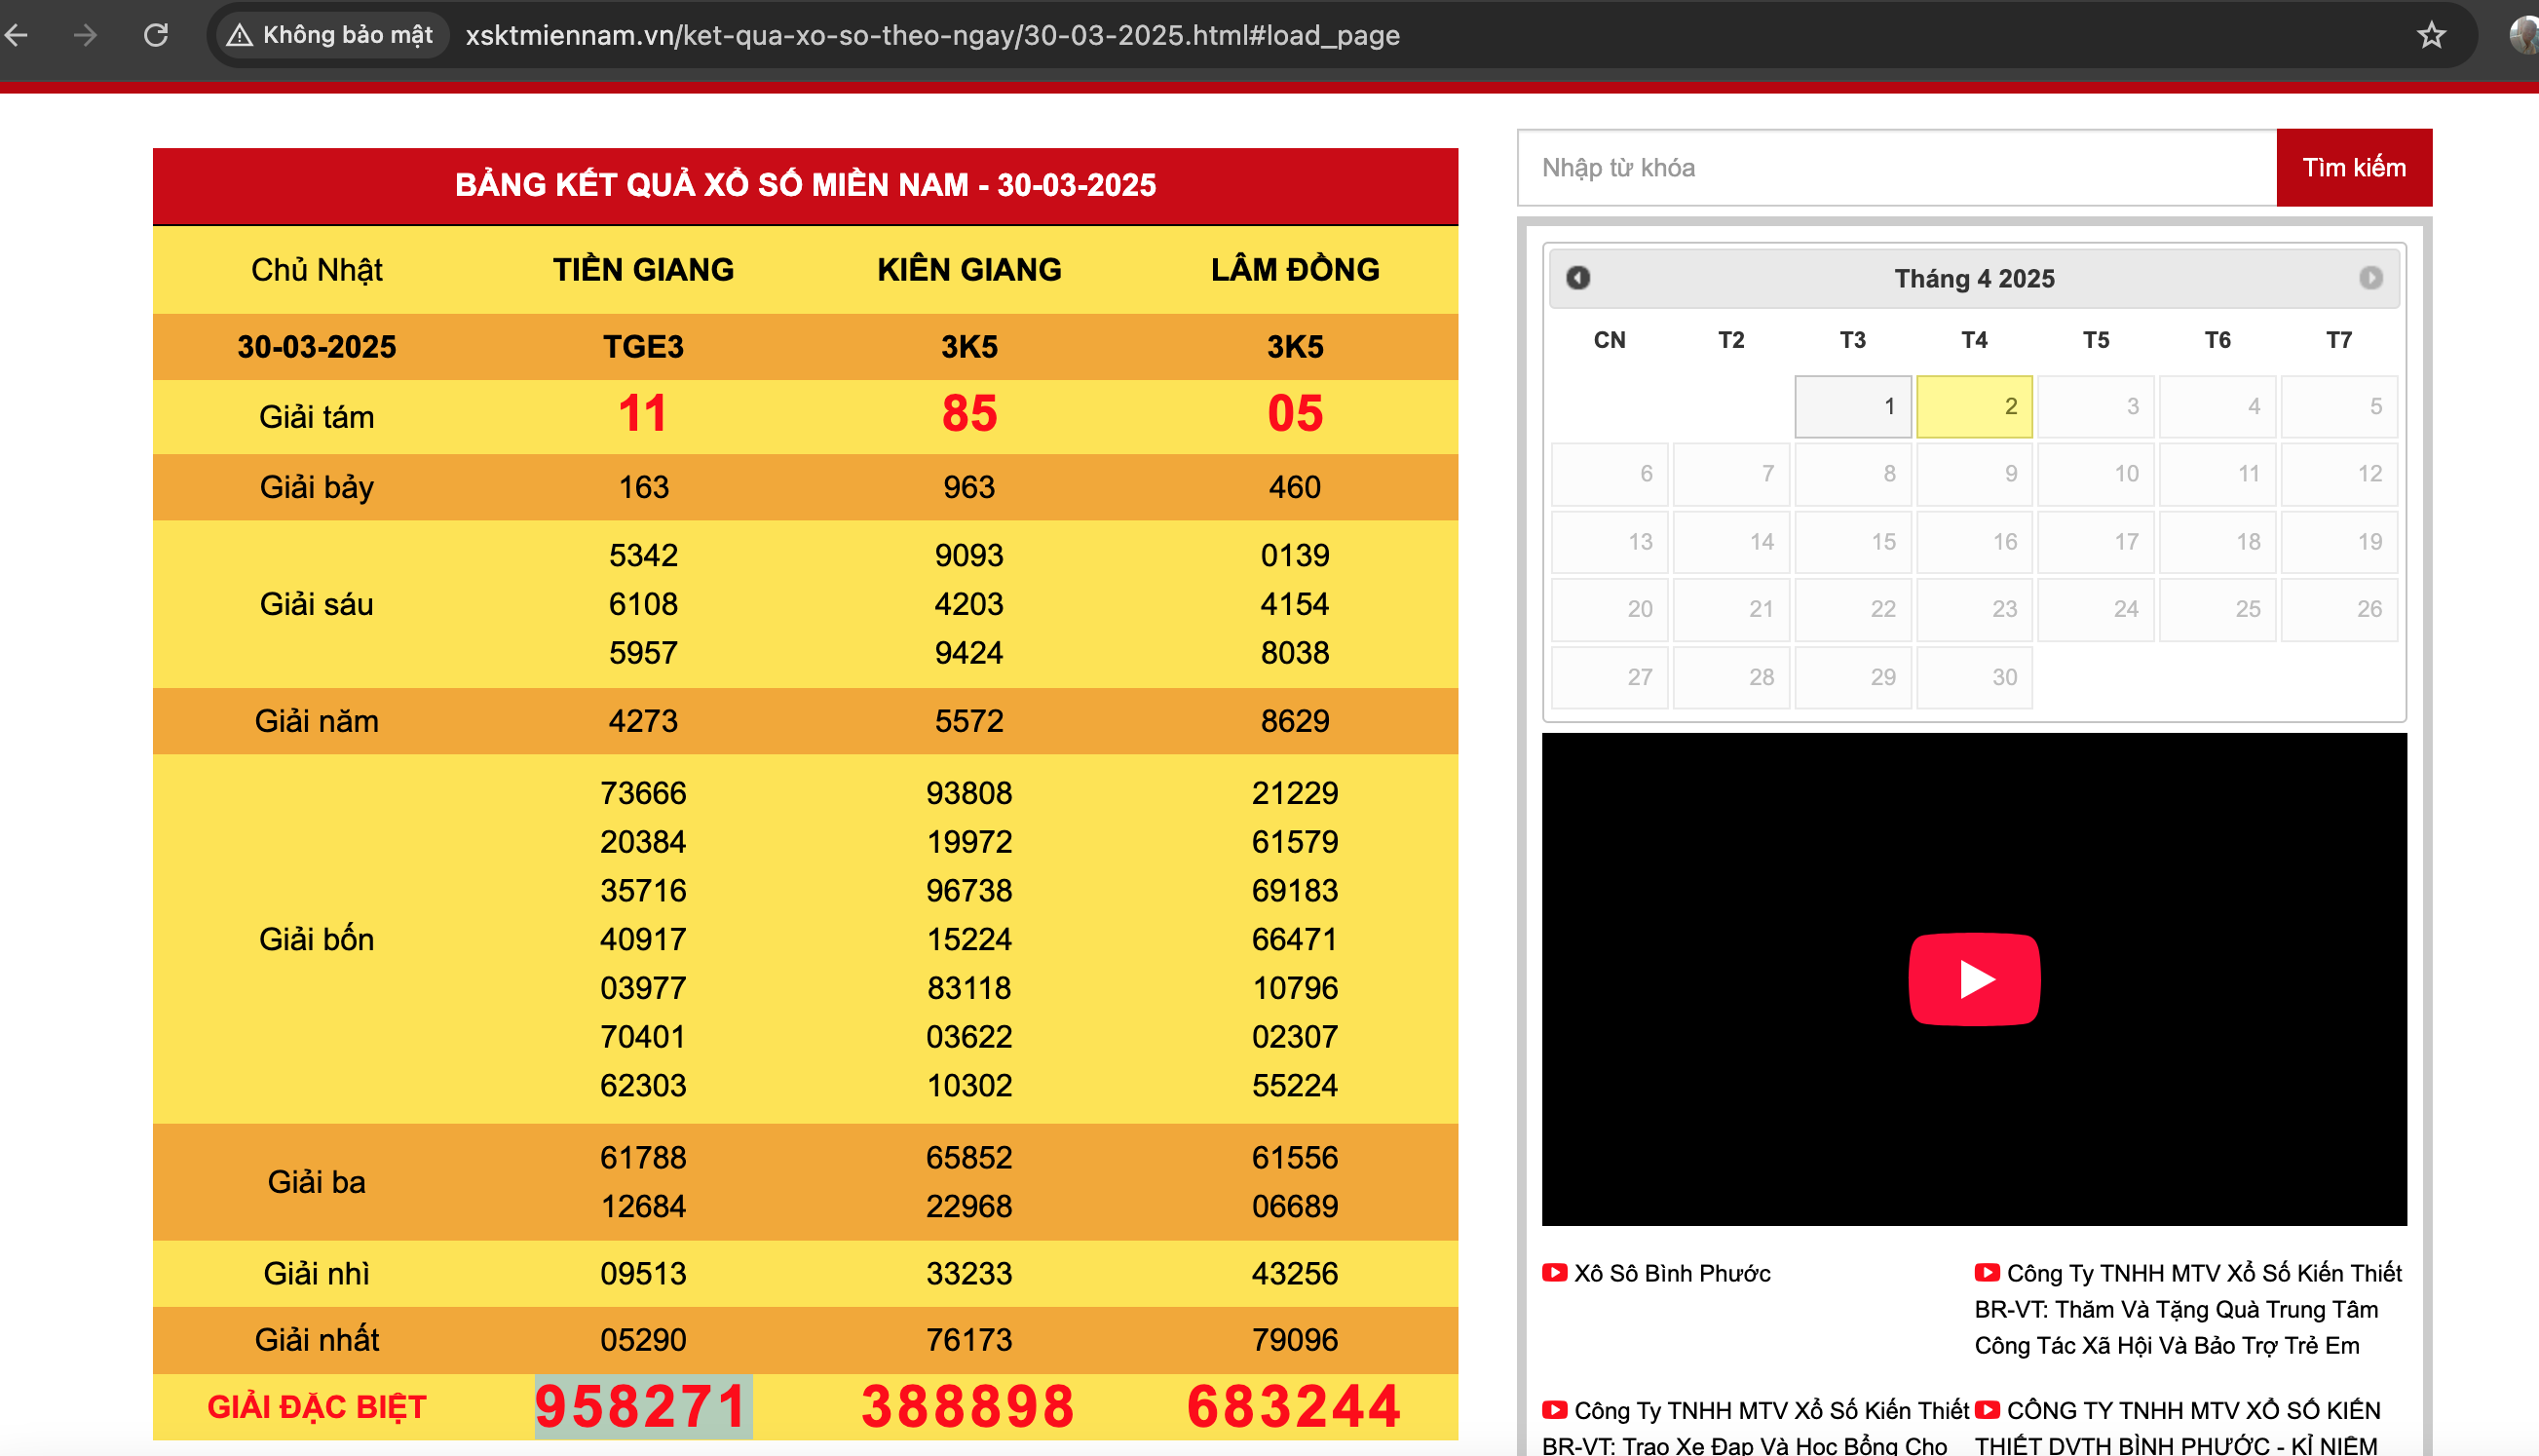Viewport: 2539px width, 1456px height.
Task: Open the Xổ Số Bình Phước video link
Action: [x=1670, y=1273]
